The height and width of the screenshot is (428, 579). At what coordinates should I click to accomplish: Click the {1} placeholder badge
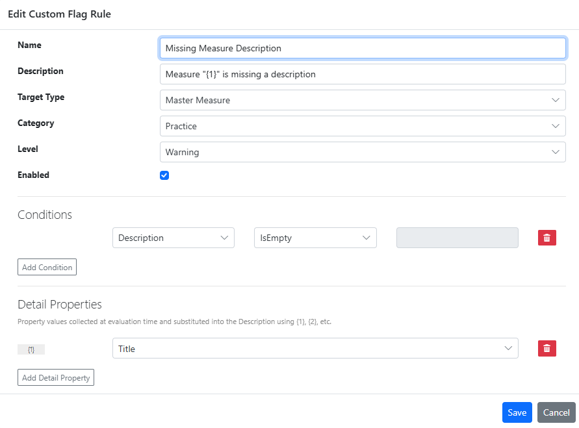[31, 349]
